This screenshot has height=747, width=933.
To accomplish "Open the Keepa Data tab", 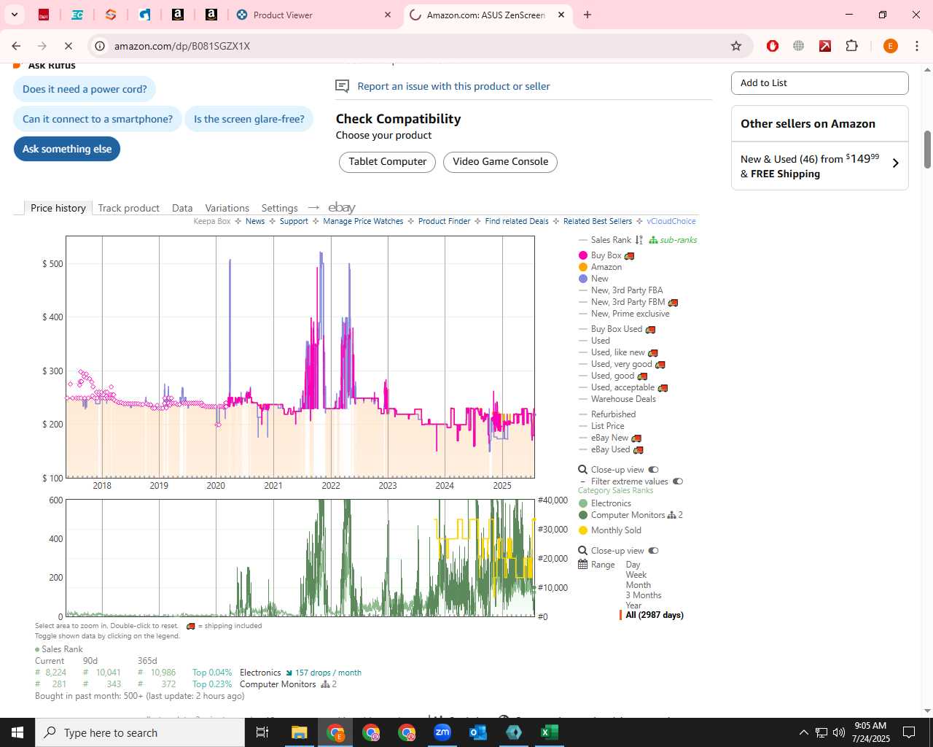I will point(182,208).
